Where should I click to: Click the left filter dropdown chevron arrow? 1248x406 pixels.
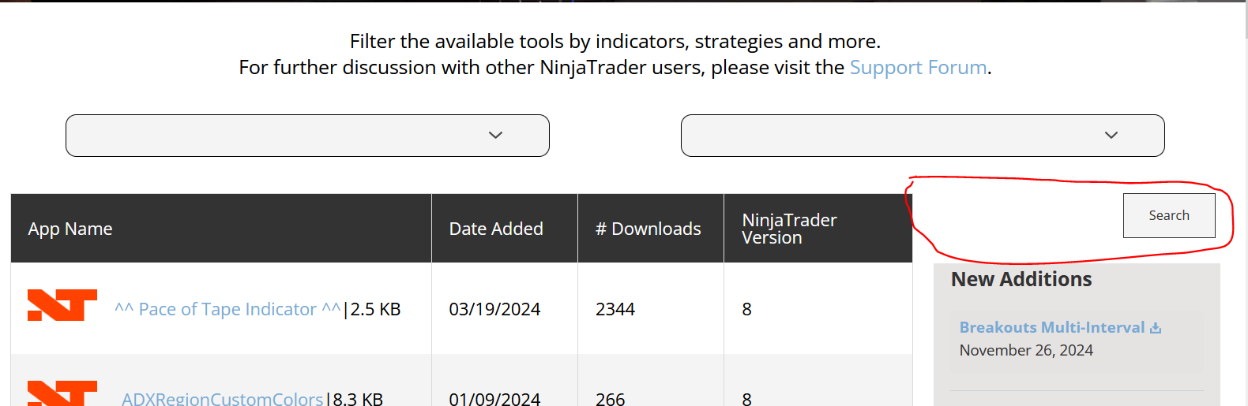point(495,136)
